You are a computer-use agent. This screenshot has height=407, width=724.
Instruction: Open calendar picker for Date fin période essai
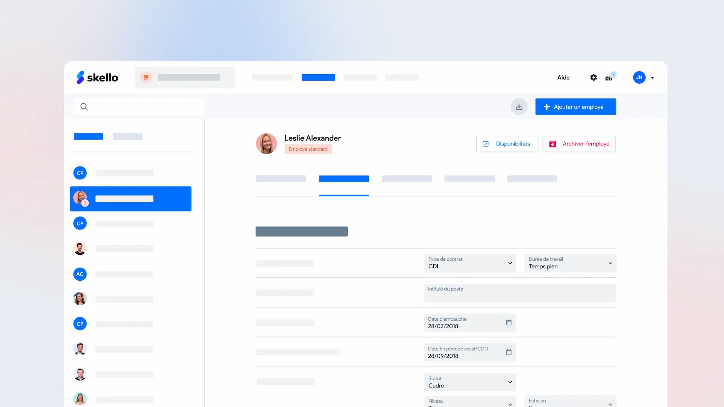point(509,352)
